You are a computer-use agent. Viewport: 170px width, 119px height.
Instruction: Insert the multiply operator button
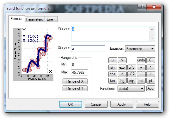(x=151, y=67)
